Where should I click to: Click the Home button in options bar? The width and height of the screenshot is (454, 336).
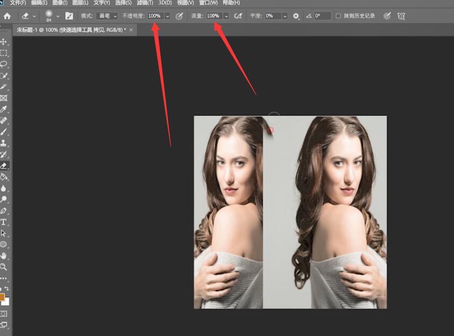7,16
